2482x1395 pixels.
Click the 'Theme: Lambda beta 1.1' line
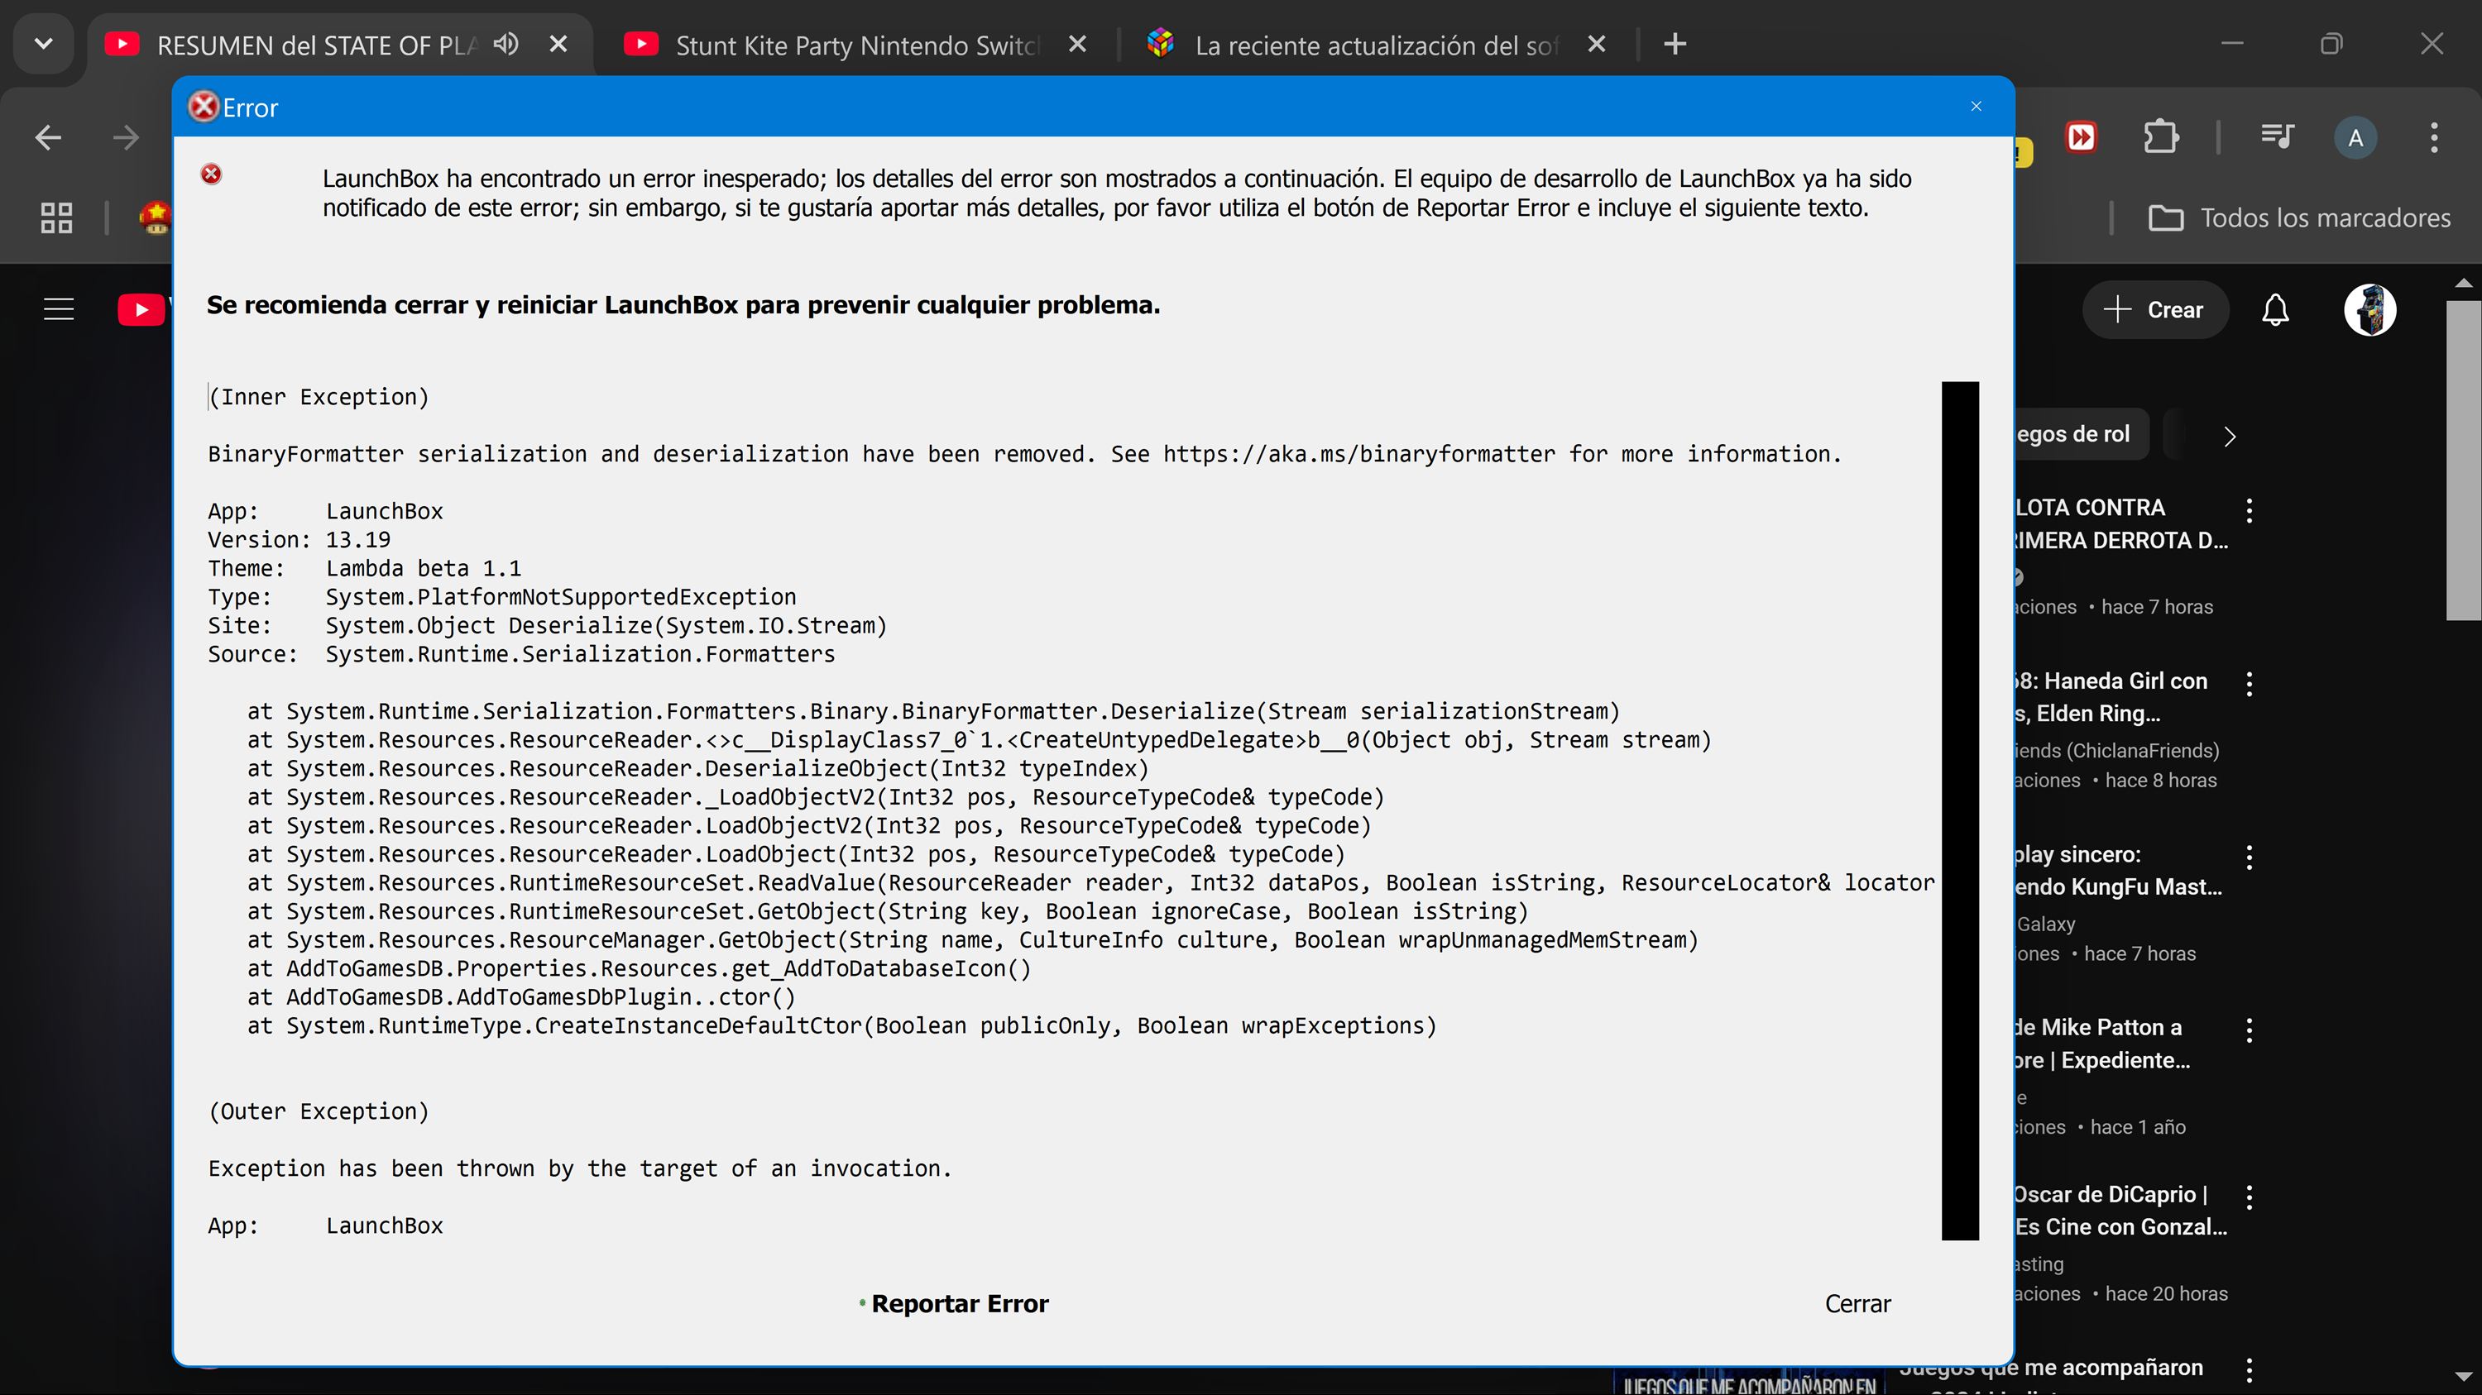[x=364, y=568]
